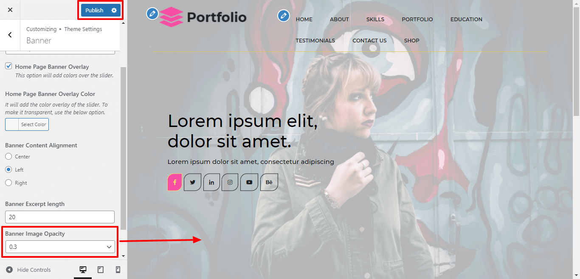Open the overlay Select Color picker
Viewport: 580px width, 279px height.
(x=27, y=124)
